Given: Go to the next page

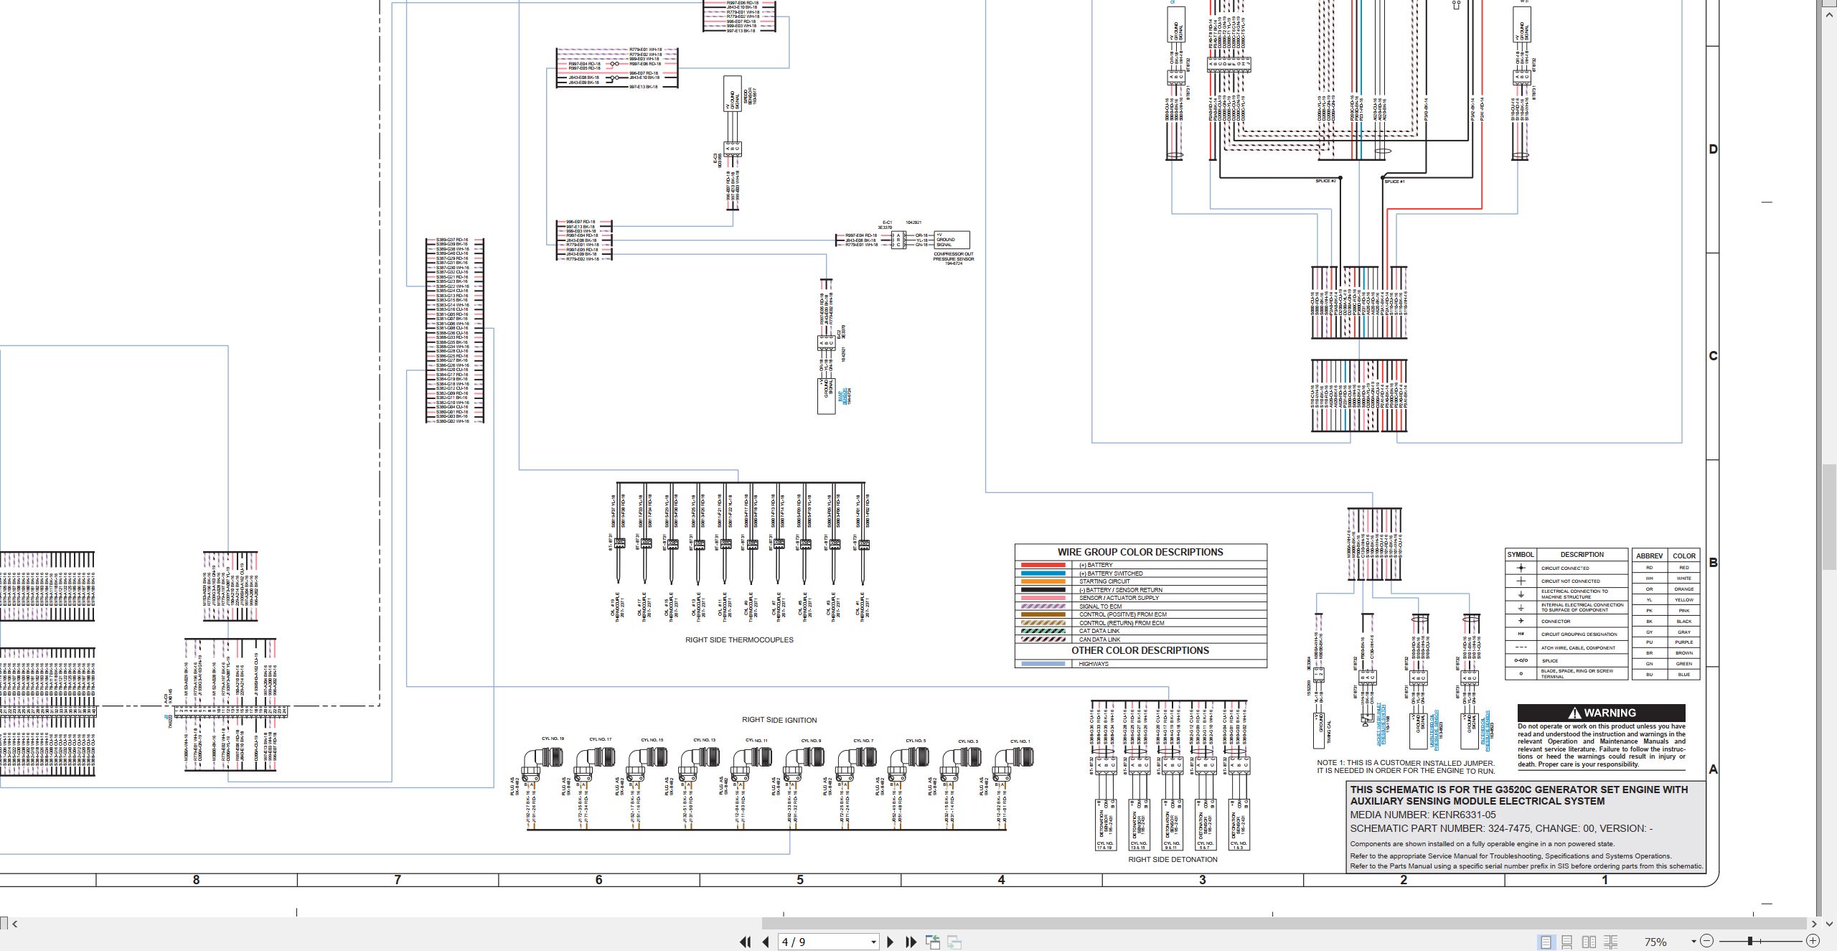Looking at the screenshot, I should point(890,942).
